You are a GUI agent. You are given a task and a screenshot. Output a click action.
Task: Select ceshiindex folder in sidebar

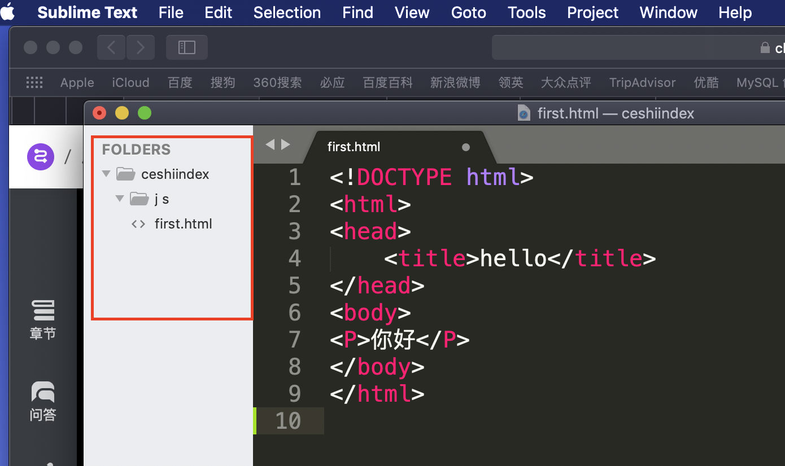[175, 174]
